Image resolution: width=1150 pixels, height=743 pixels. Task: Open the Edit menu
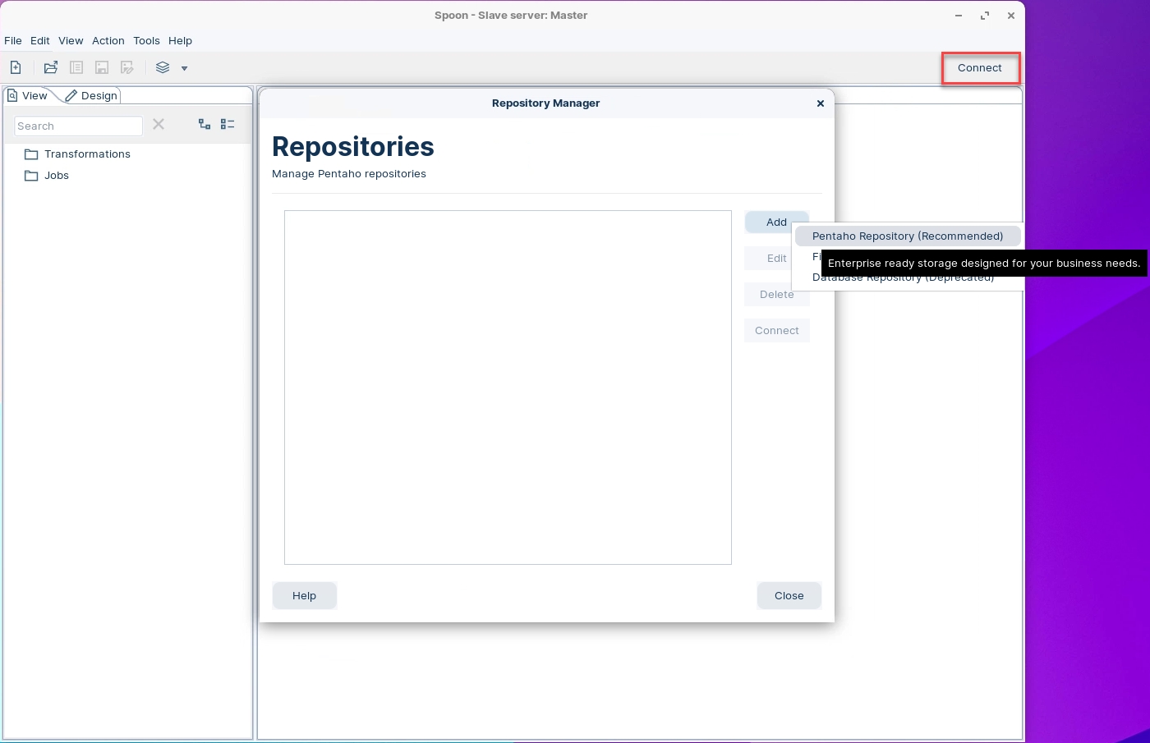pos(40,40)
